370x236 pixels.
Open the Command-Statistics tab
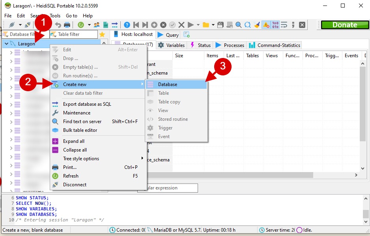click(x=275, y=45)
